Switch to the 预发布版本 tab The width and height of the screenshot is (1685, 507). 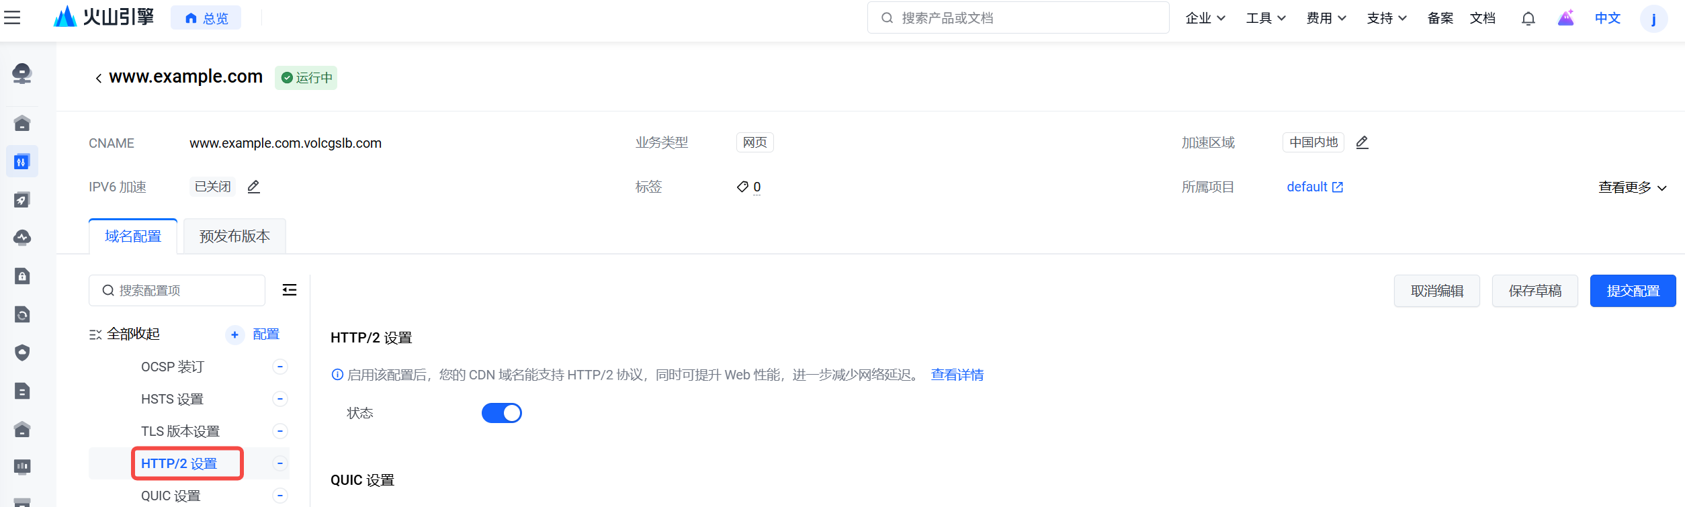234,236
